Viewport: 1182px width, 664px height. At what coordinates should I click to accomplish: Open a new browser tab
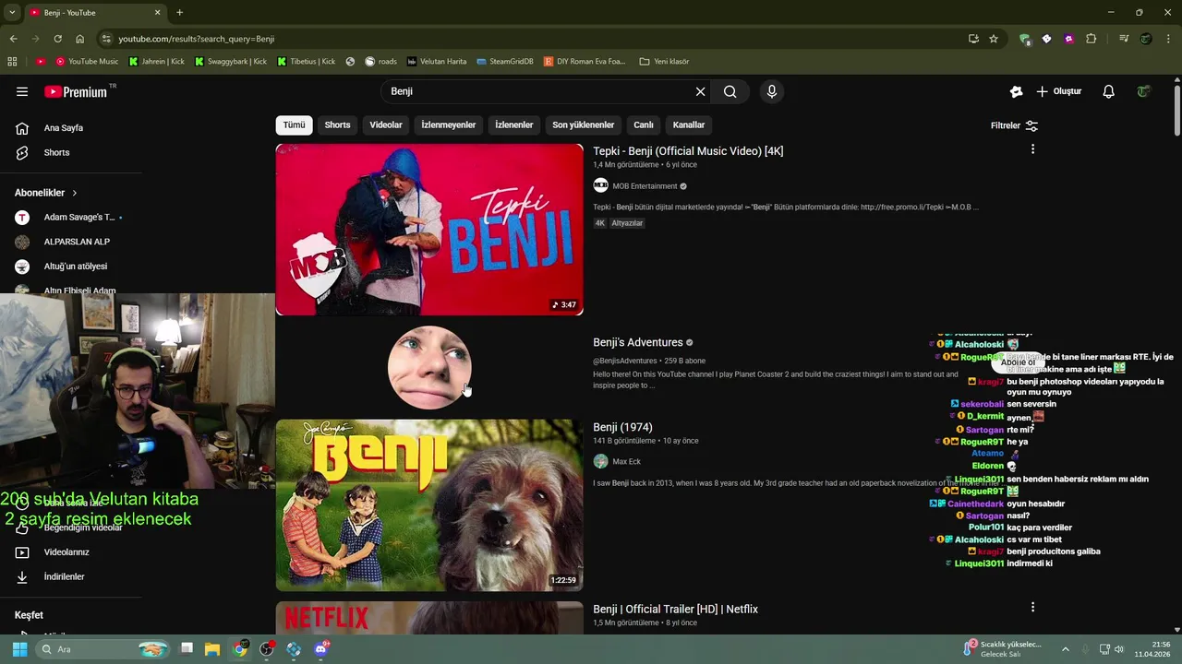179,12
